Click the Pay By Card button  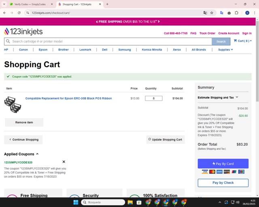tap(223, 164)
